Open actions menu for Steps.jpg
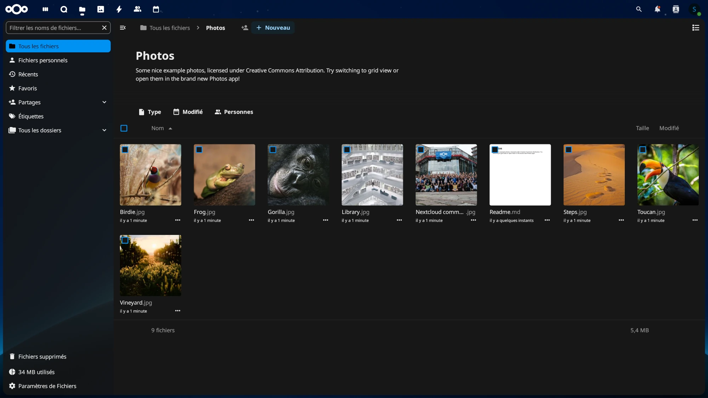The height and width of the screenshot is (398, 708). click(621, 220)
